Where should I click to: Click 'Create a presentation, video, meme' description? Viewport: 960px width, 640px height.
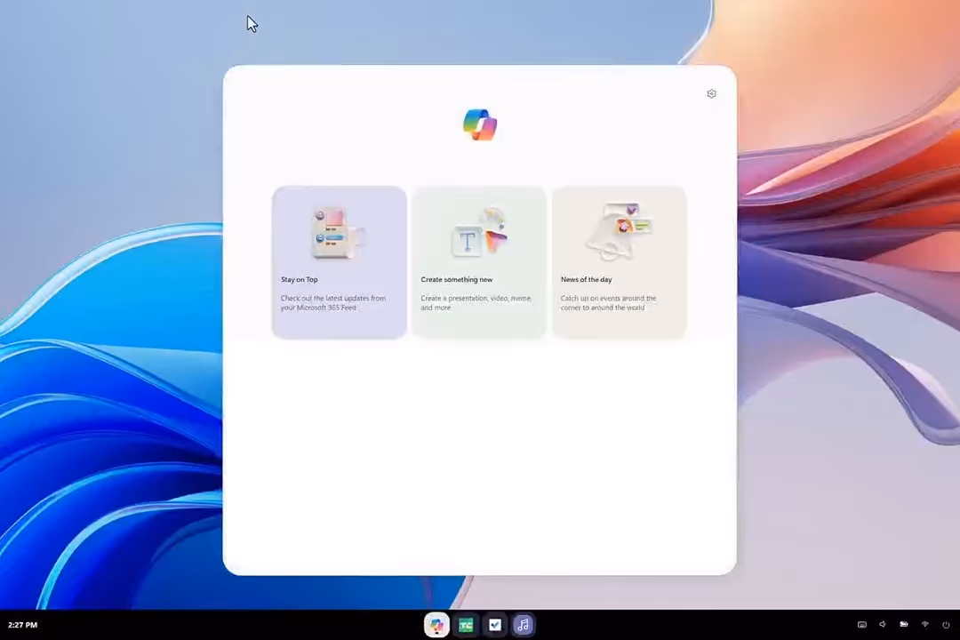pyautogui.click(x=476, y=302)
